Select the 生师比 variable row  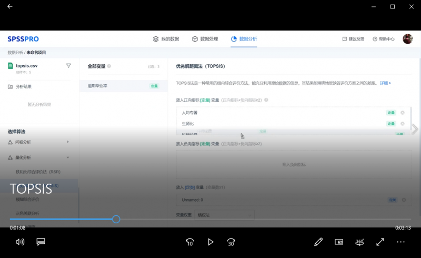(x=293, y=124)
